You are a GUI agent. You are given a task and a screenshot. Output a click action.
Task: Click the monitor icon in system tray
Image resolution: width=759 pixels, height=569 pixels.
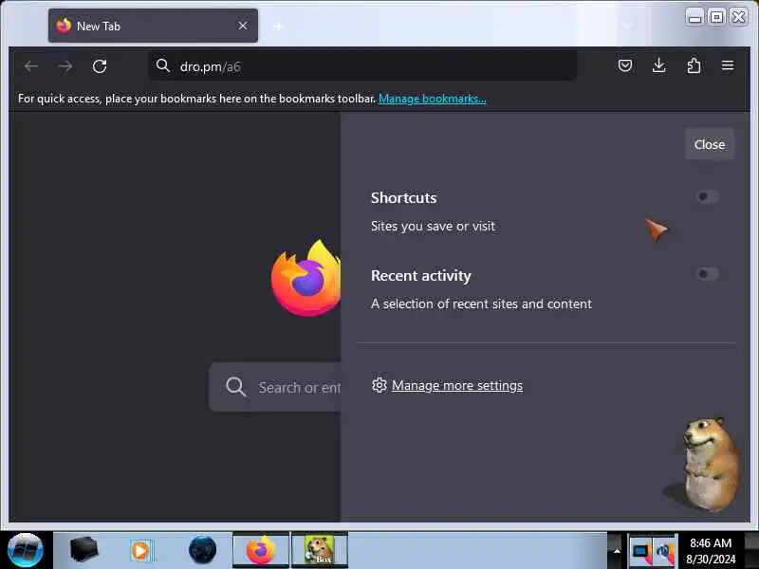pyautogui.click(x=640, y=551)
